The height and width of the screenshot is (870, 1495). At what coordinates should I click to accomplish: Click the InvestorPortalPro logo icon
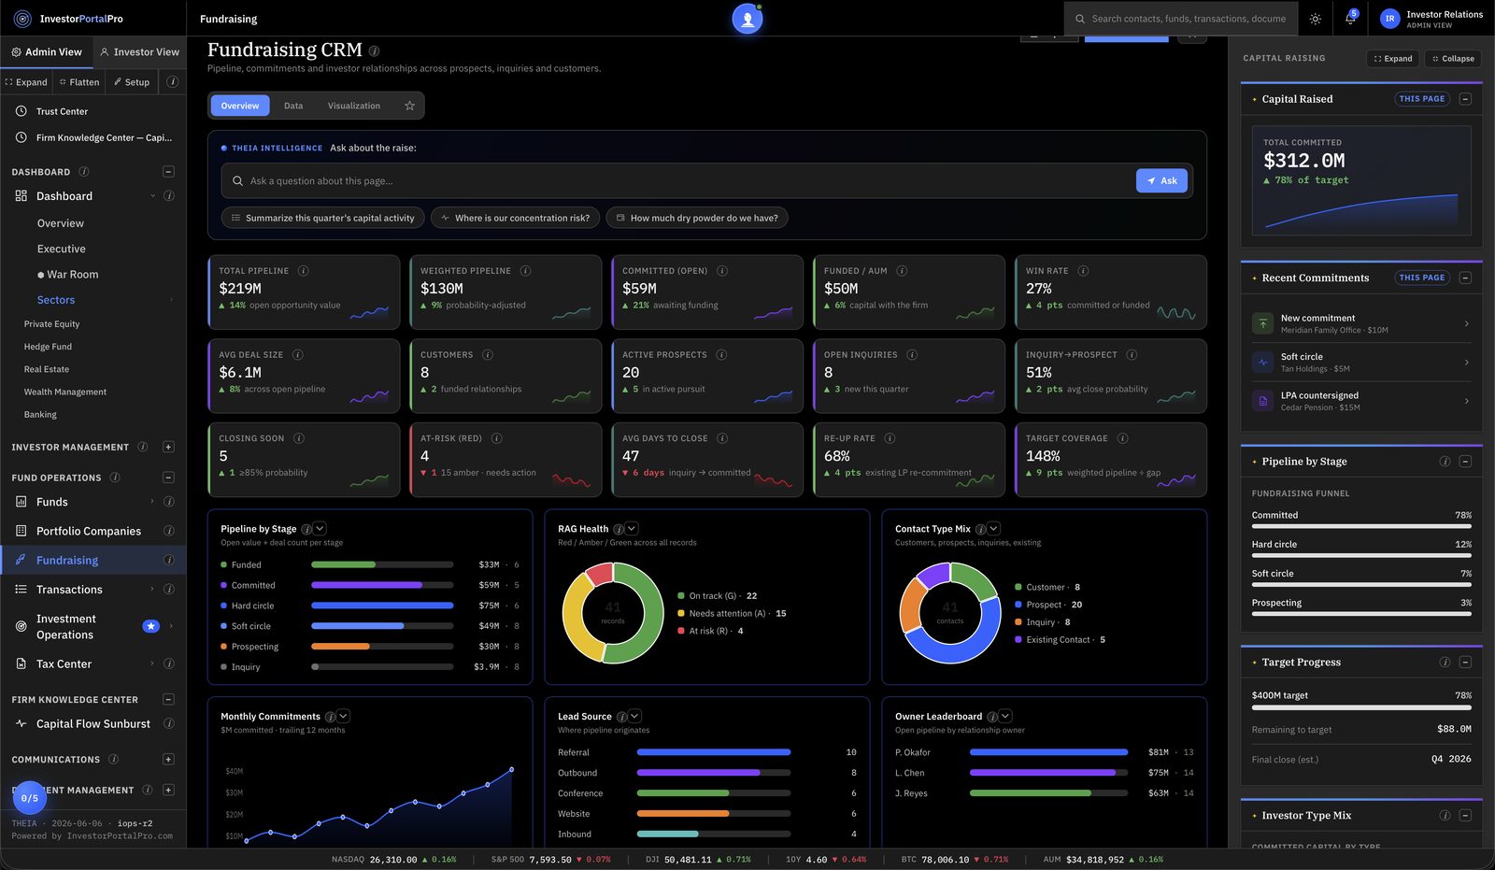22,19
